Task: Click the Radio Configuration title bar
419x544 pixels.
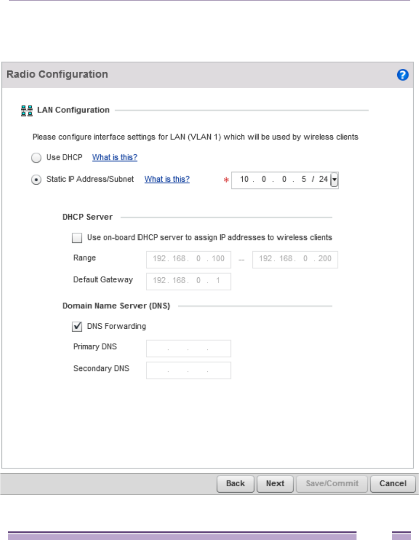Action: click(194, 75)
